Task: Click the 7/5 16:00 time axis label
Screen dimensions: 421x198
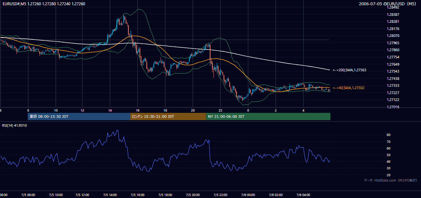Action: tap(138, 195)
